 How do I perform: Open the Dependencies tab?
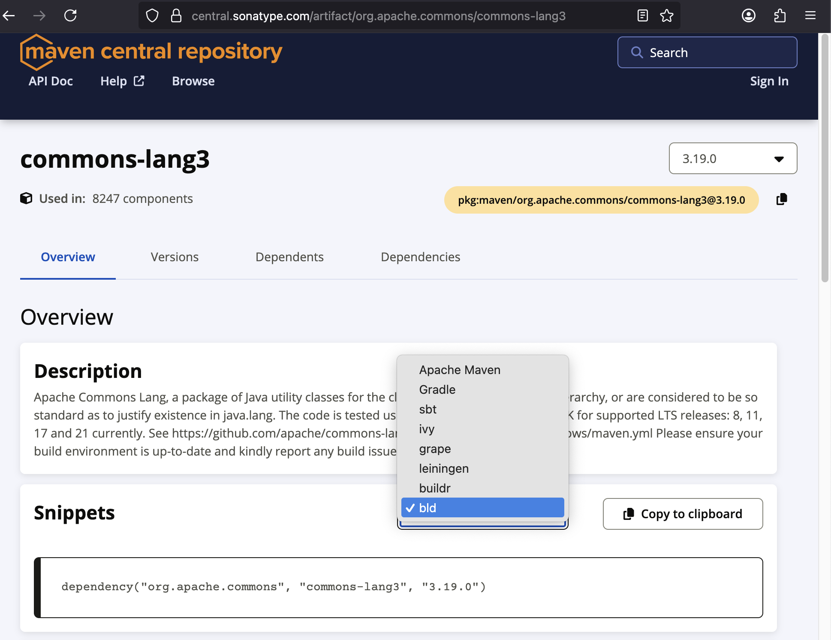click(420, 257)
